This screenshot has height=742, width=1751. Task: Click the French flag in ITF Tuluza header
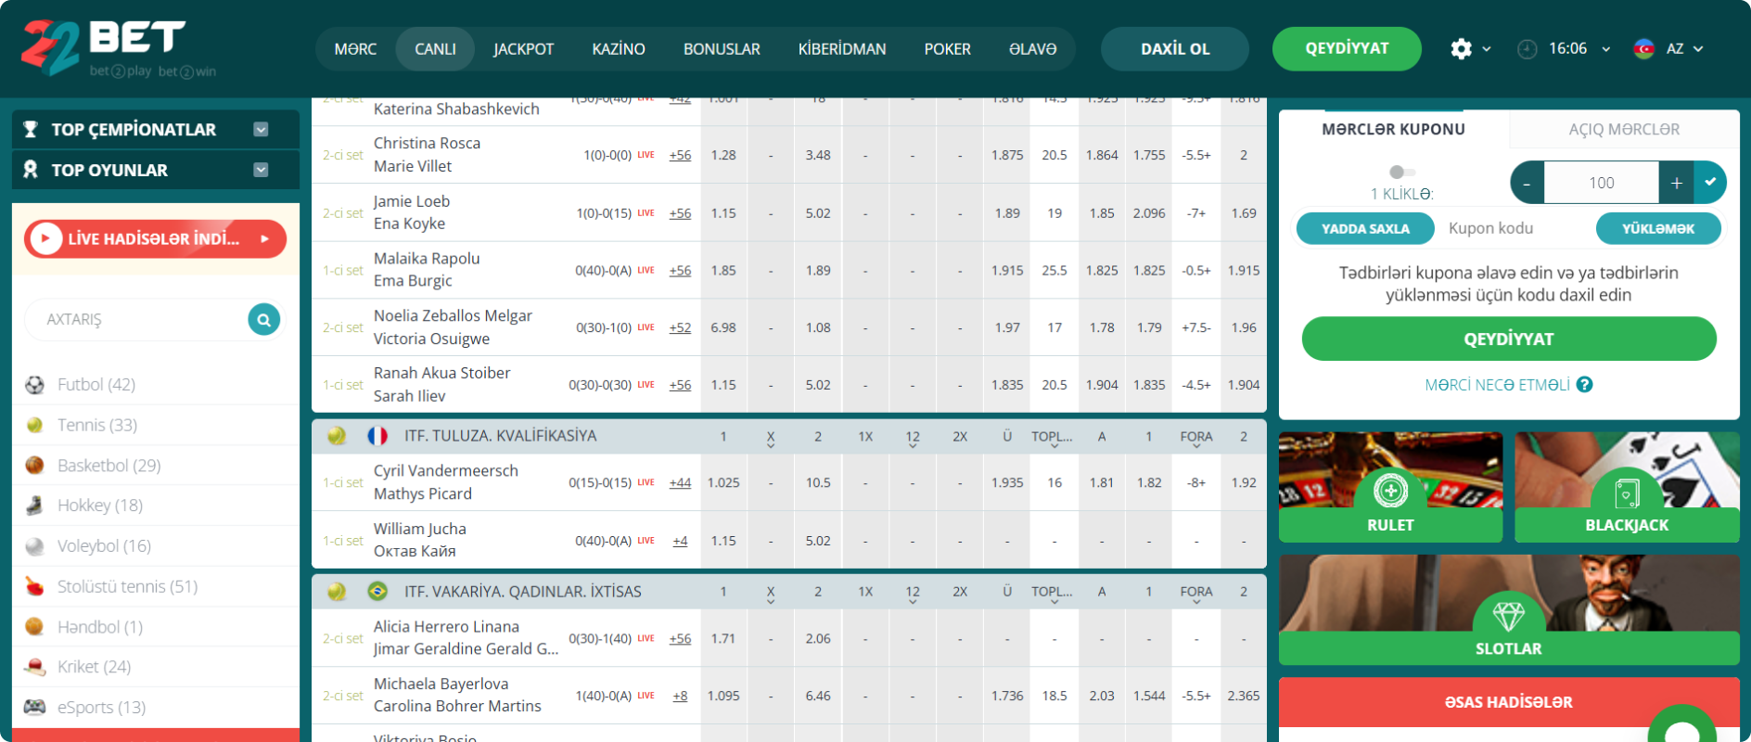pos(377,436)
